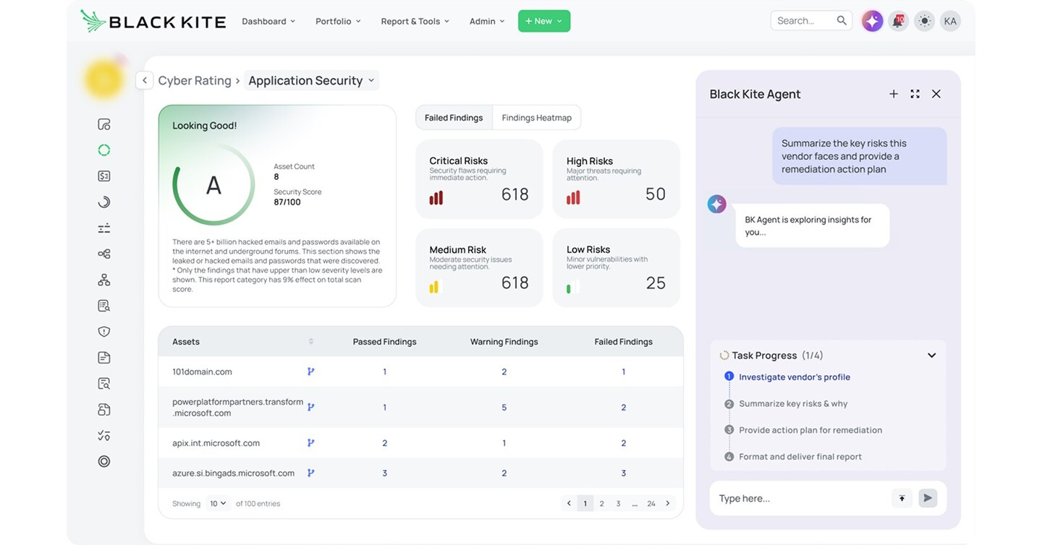Send the agent message with arrow button

click(928, 498)
